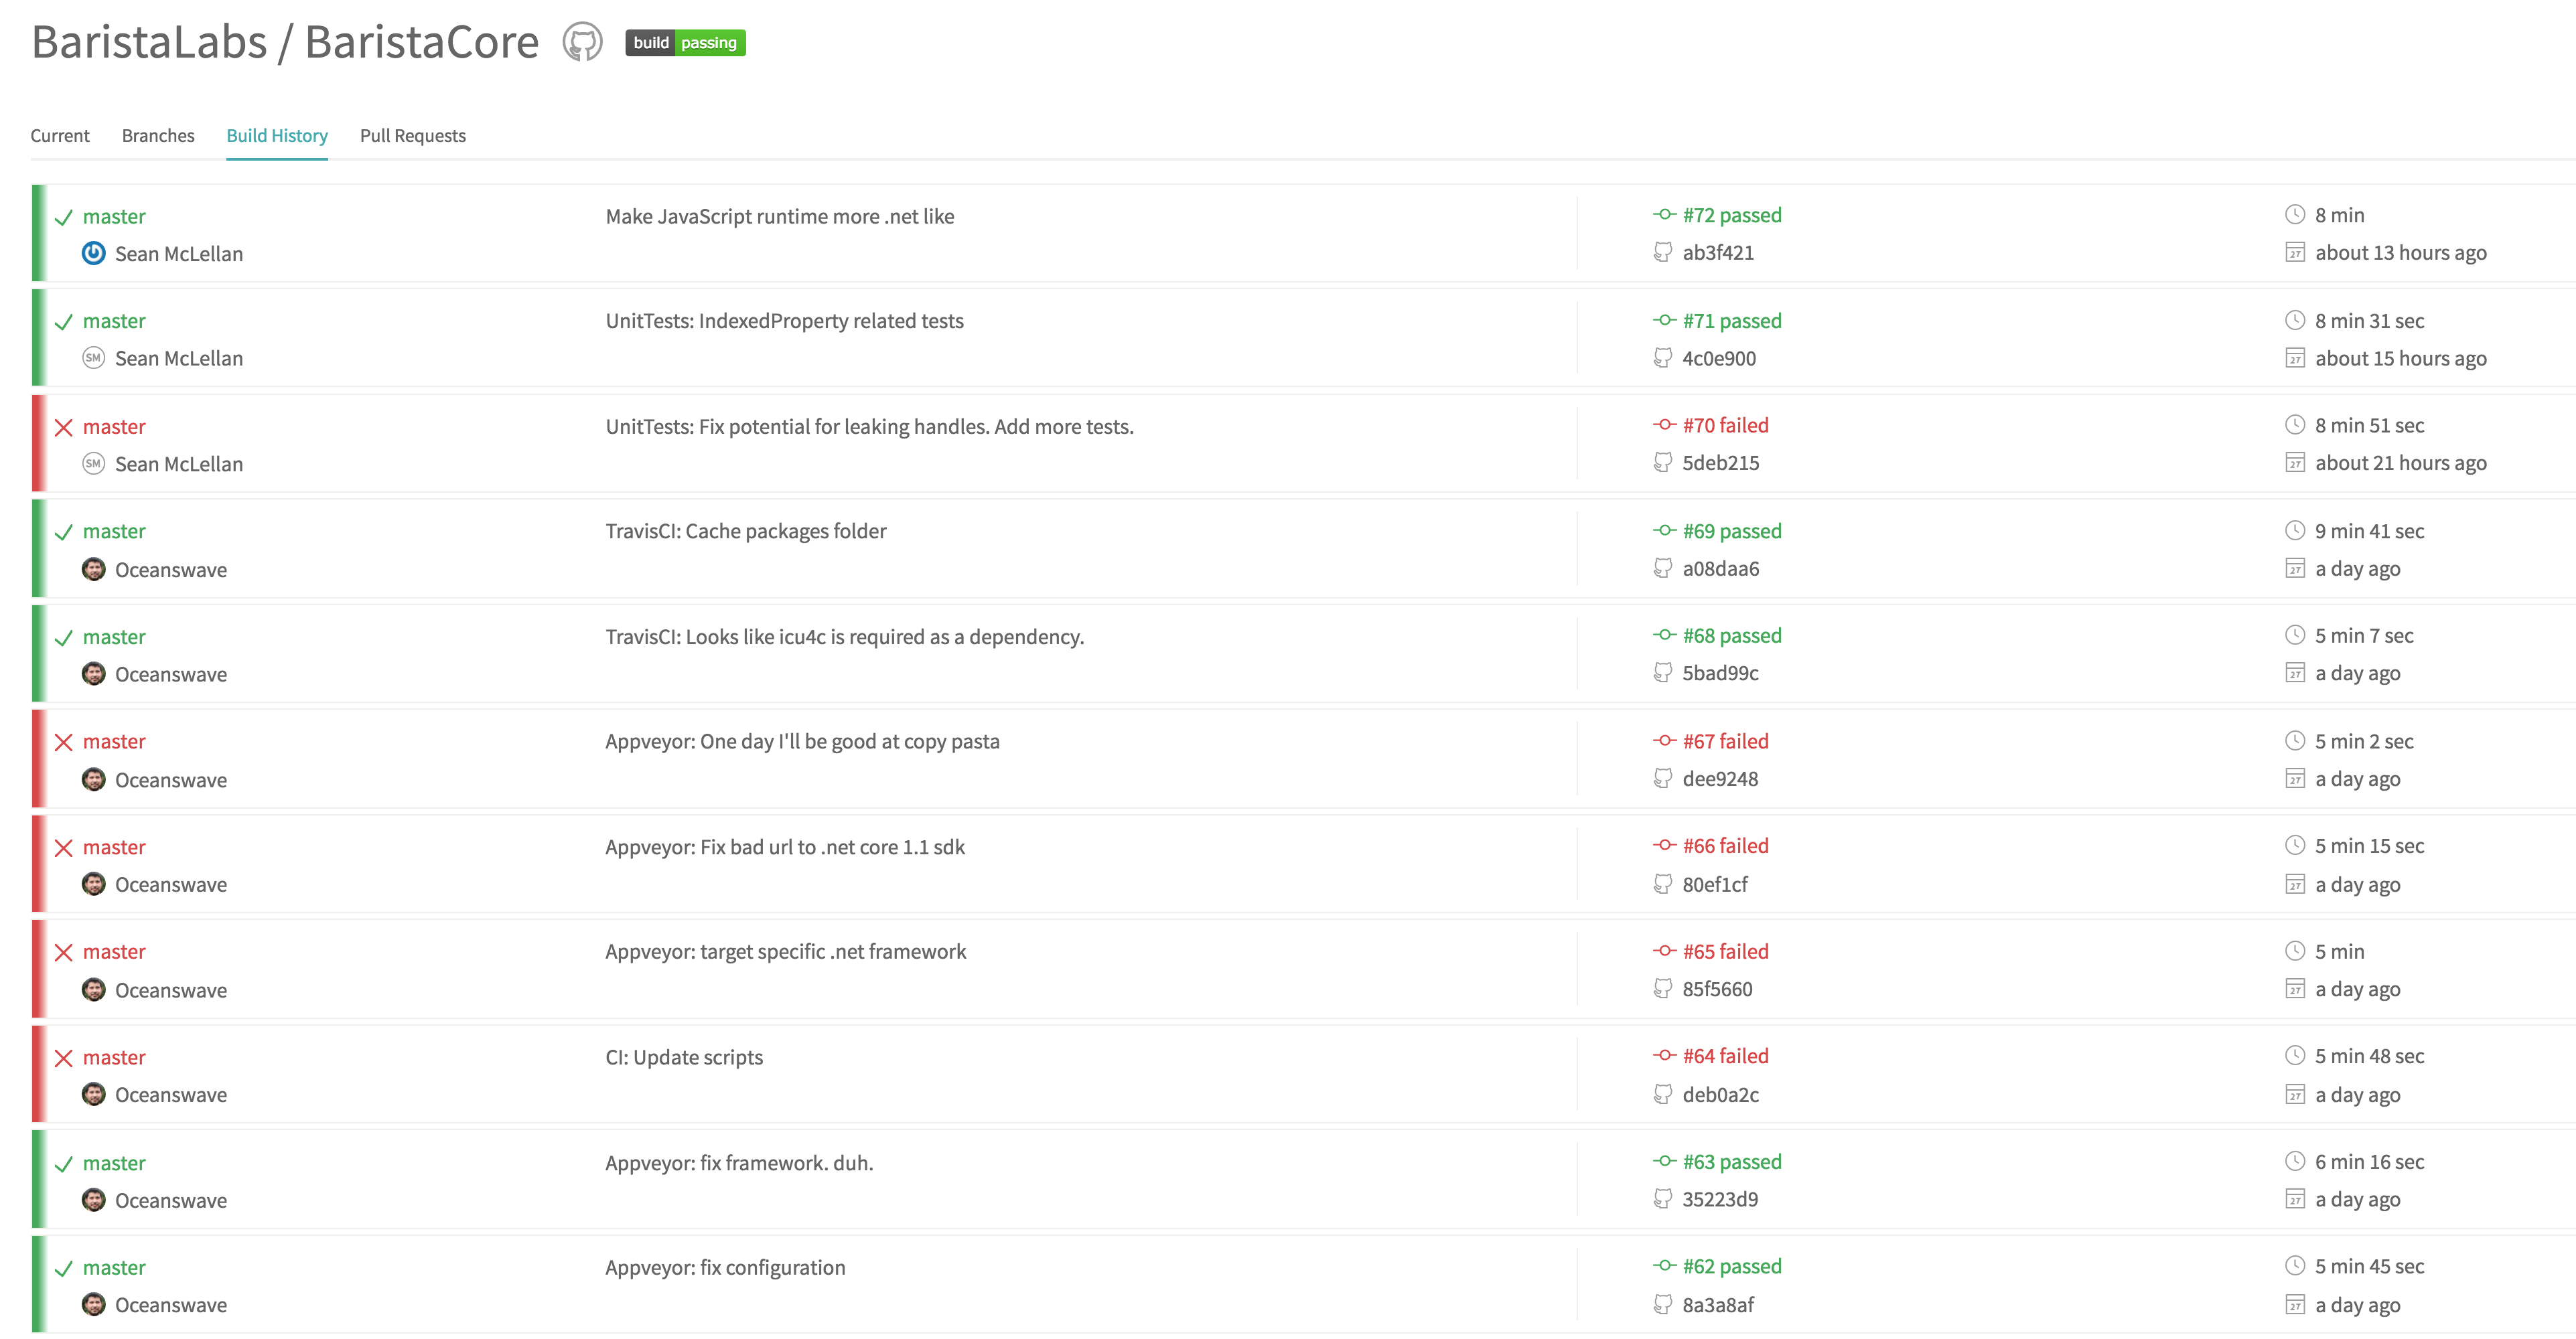Open commit 5deb215 on GitHub

click(1720, 464)
